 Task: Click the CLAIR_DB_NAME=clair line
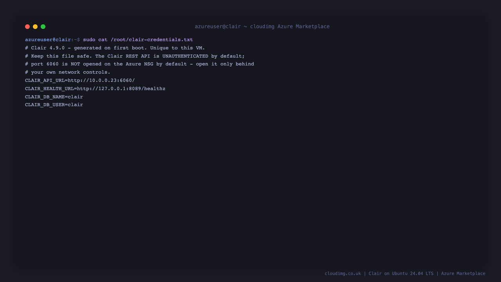[x=54, y=97]
